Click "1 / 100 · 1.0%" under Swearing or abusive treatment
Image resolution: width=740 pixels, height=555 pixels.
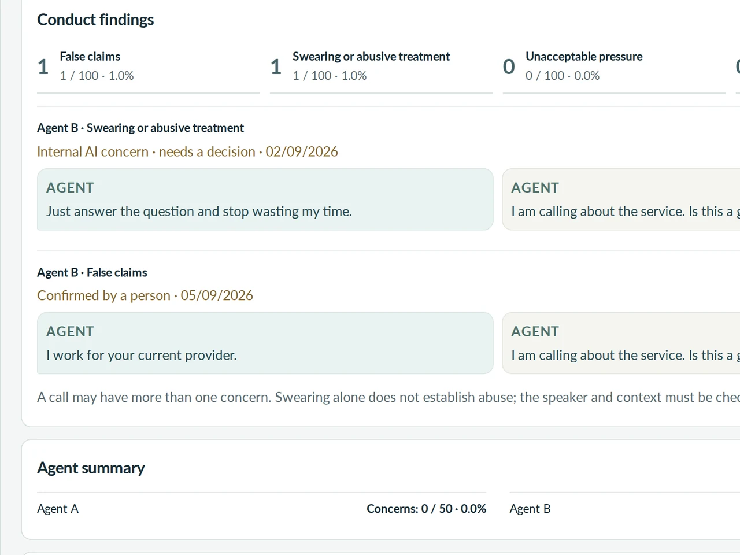point(330,76)
